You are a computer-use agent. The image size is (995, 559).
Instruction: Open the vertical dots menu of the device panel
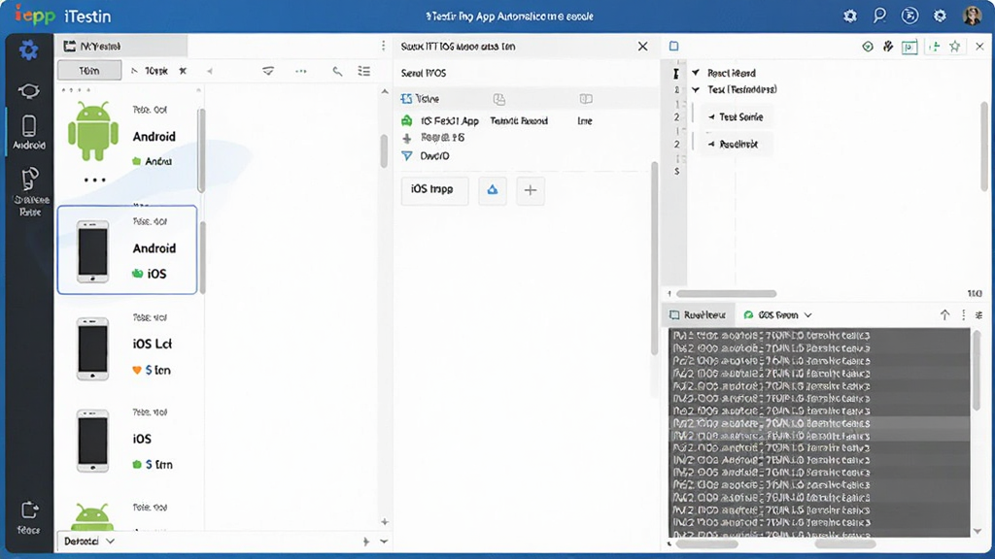383,47
